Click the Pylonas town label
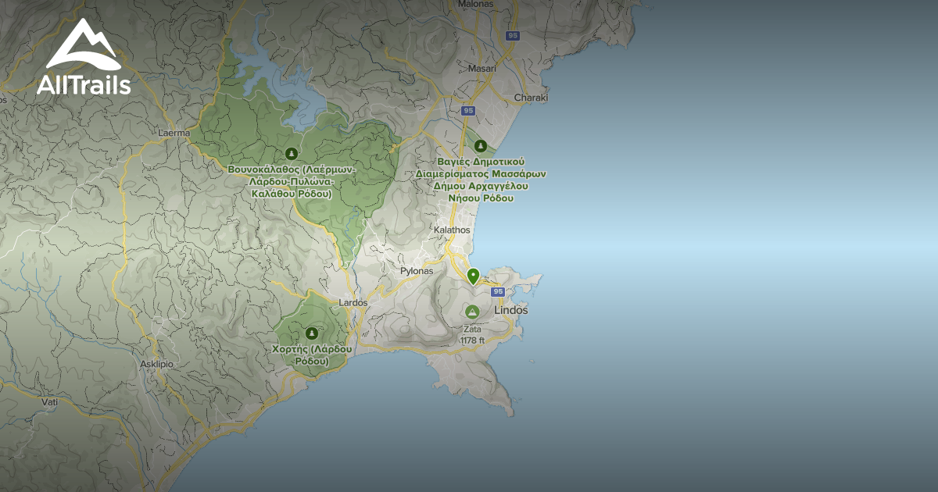 (416, 271)
